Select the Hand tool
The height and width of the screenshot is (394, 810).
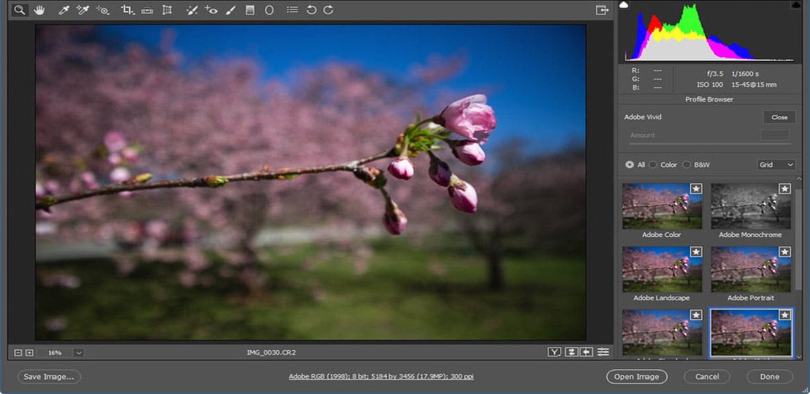click(x=39, y=10)
